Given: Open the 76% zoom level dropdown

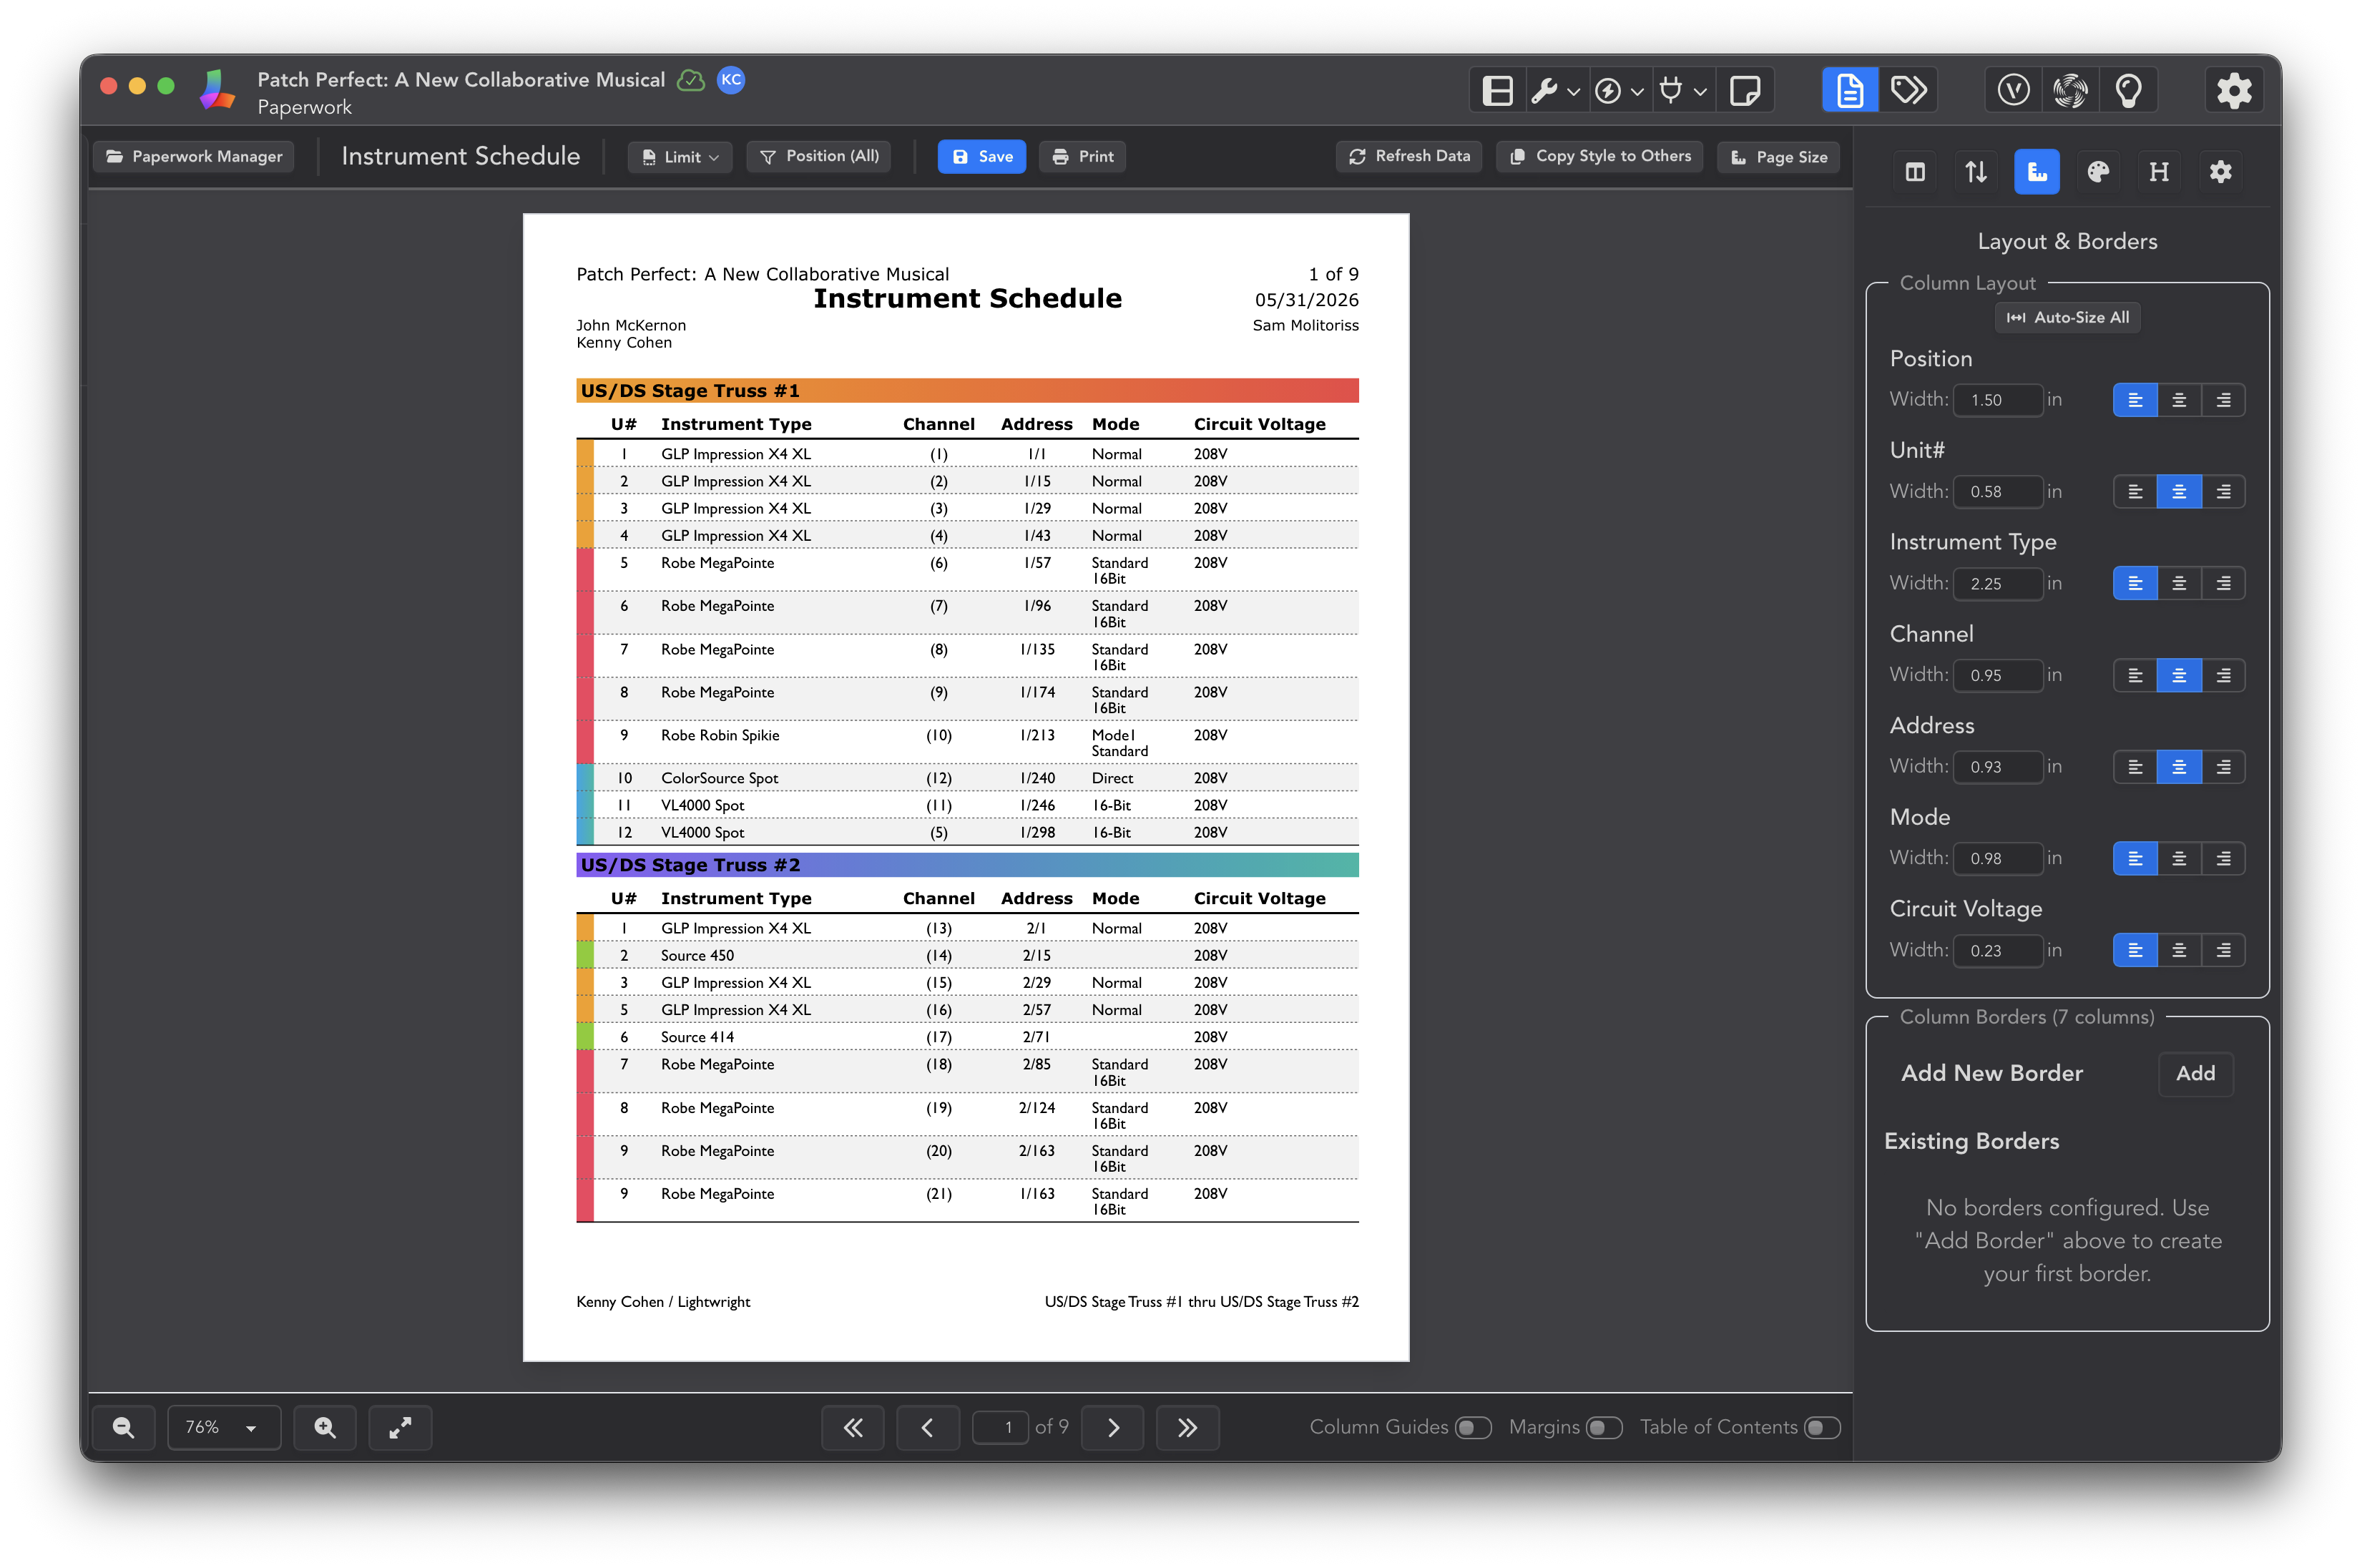Looking at the screenshot, I should click(224, 1427).
